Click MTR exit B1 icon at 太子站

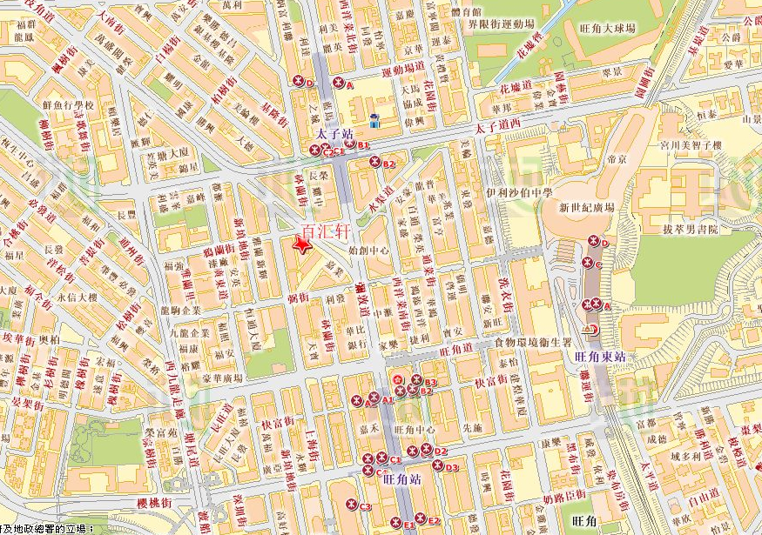pos(351,144)
